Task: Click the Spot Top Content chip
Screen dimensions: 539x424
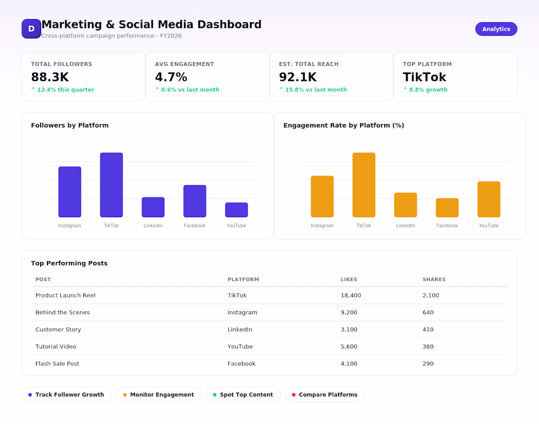Action: pyautogui.click(x=244, y=395)
